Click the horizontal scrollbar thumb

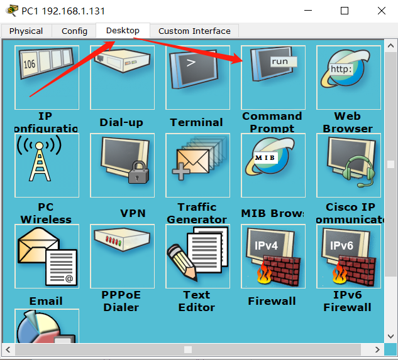click(188, 349)
